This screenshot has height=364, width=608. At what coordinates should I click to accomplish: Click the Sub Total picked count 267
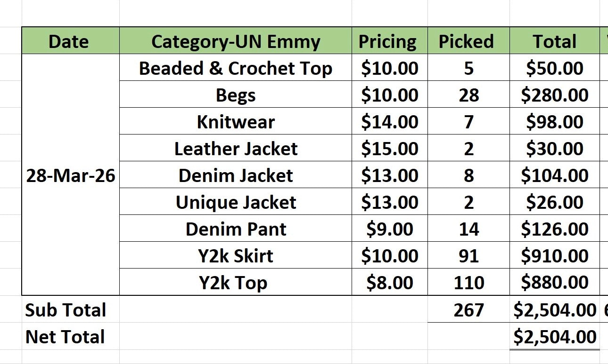[468, 309]
